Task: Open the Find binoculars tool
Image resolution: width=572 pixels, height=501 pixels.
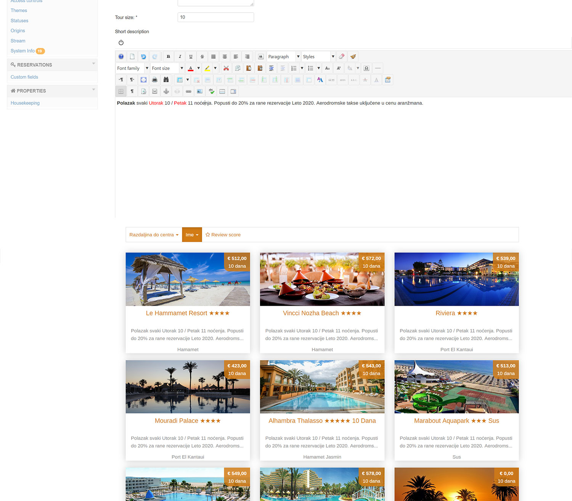Action: click(166, 80)
